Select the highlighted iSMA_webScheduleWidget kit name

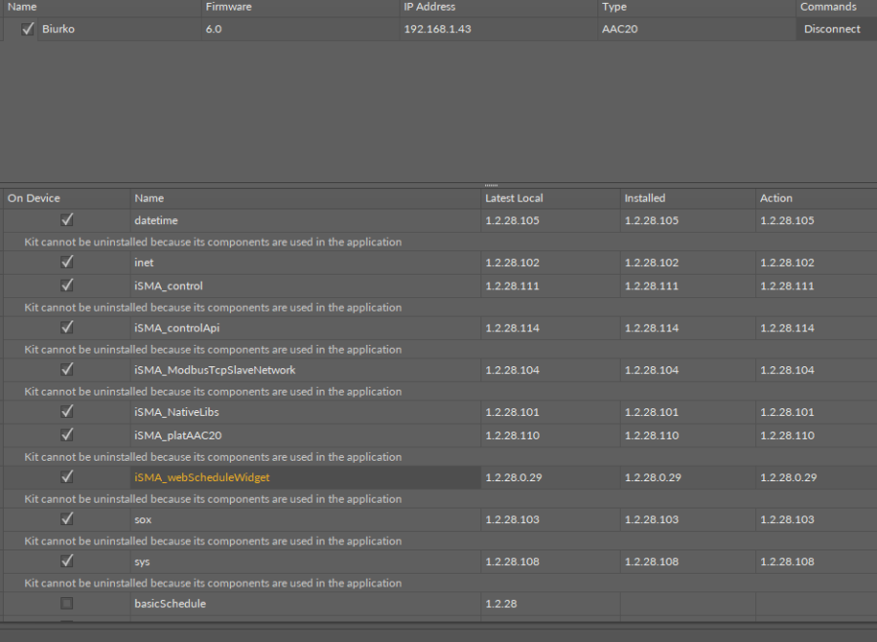(202, 477)
